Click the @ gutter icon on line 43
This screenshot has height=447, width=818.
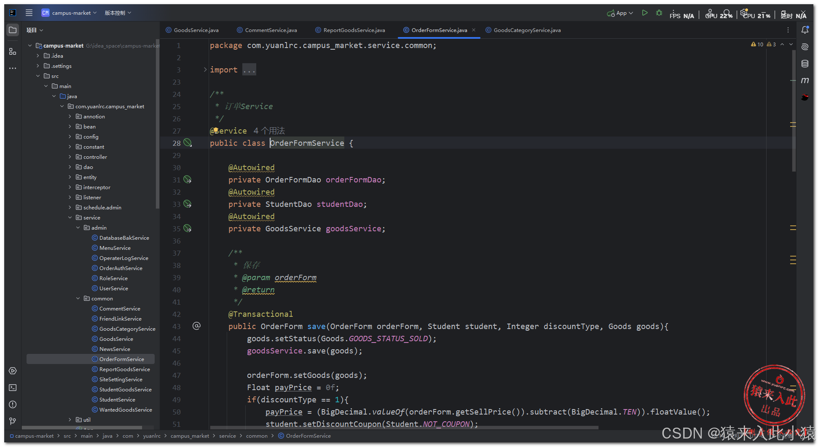pyautogui.click(x=196, y=326)
